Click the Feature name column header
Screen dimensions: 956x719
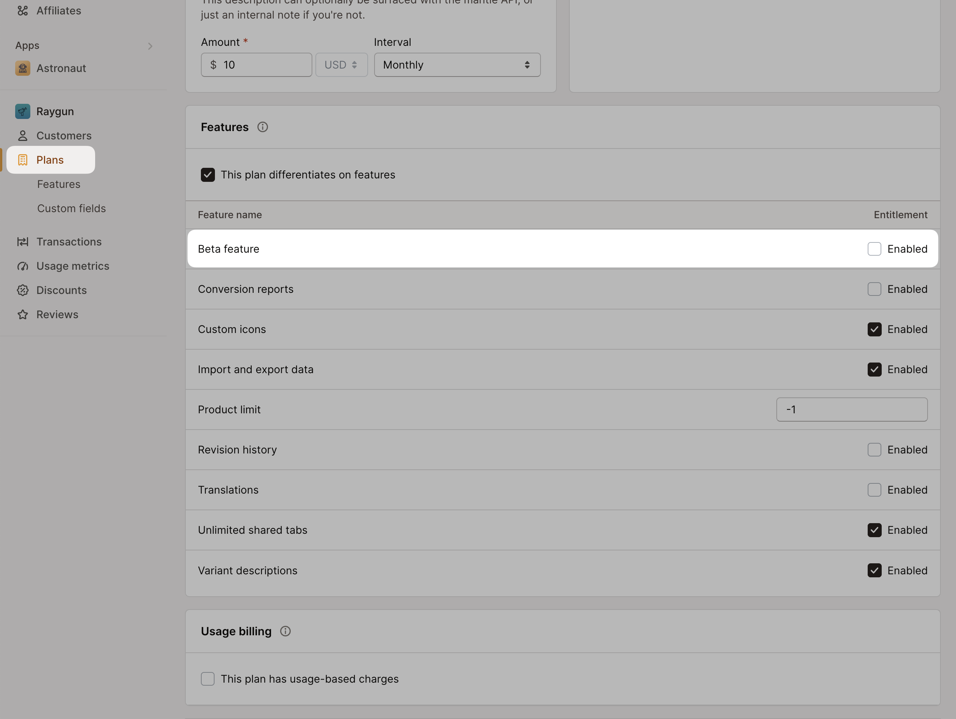tap(230, 215)
